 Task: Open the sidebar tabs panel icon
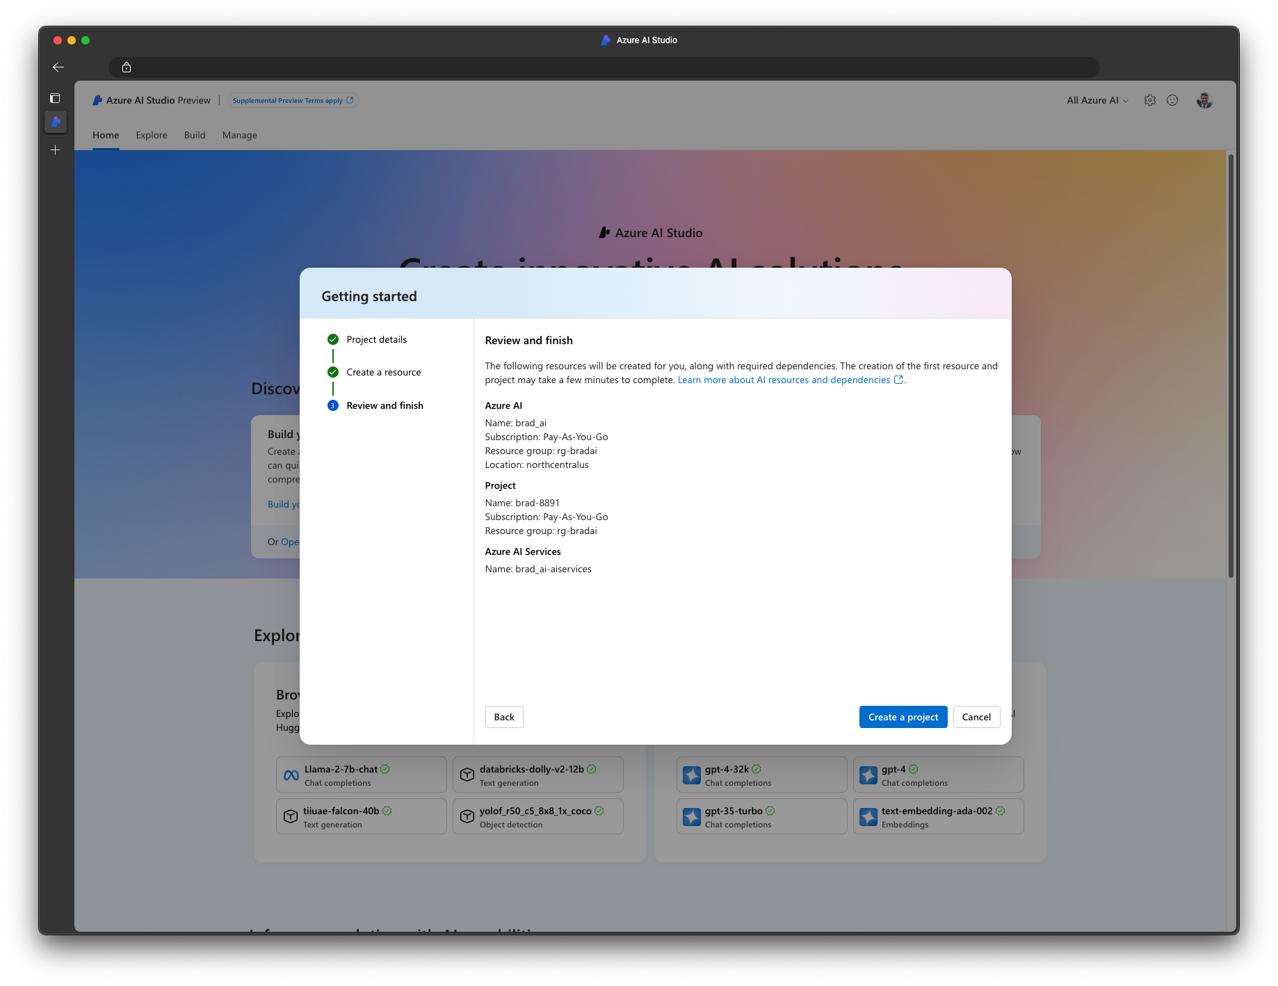[x=56, y=98]
